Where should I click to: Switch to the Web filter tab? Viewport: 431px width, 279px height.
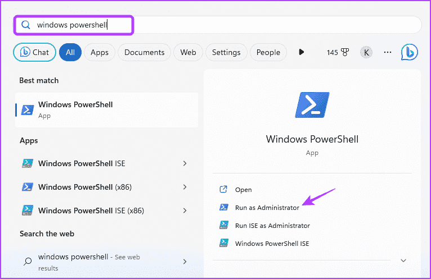[188, 52]
